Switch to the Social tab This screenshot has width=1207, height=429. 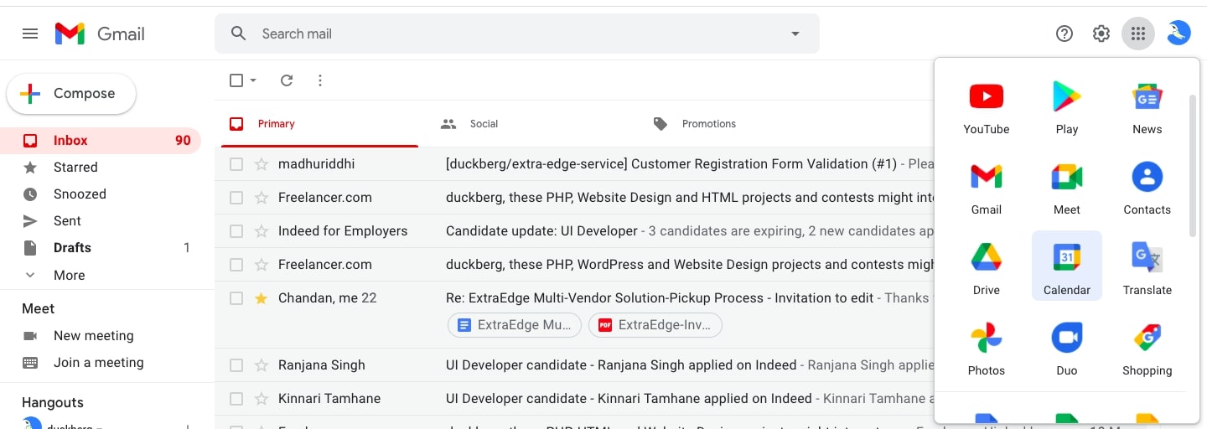point(483,124)
